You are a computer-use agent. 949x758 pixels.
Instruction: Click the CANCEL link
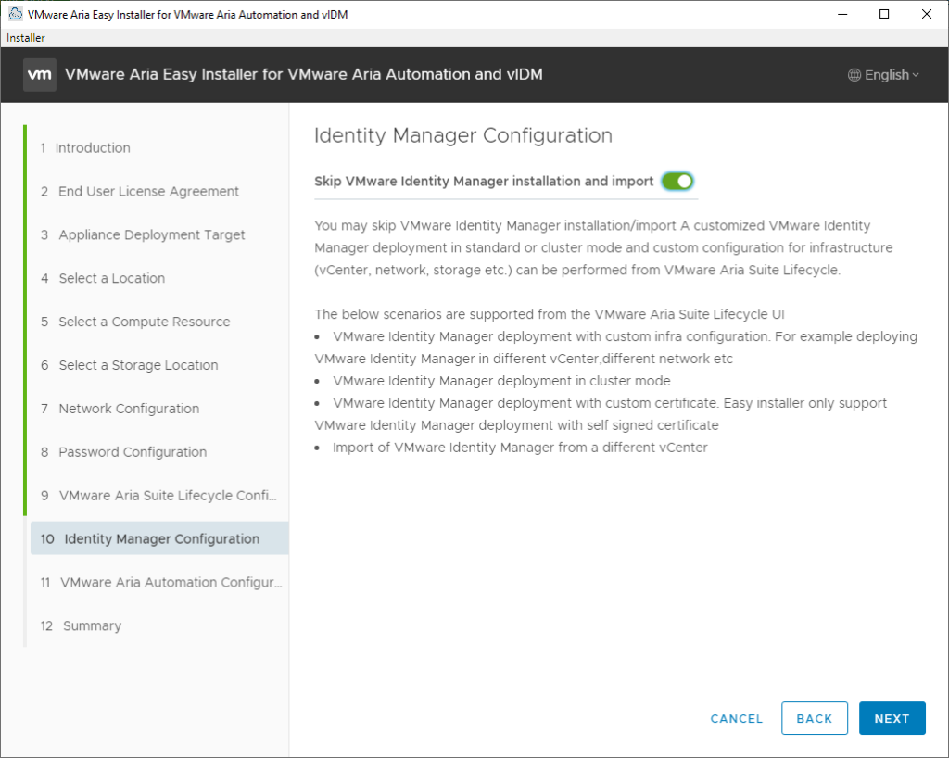[x=736, y=718]
